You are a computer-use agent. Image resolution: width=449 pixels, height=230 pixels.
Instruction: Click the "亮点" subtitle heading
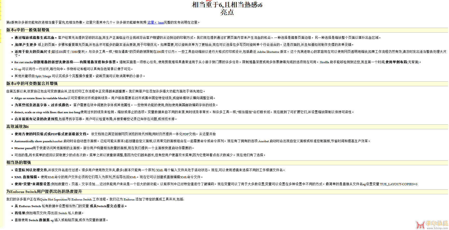click(x=227, y=12)
